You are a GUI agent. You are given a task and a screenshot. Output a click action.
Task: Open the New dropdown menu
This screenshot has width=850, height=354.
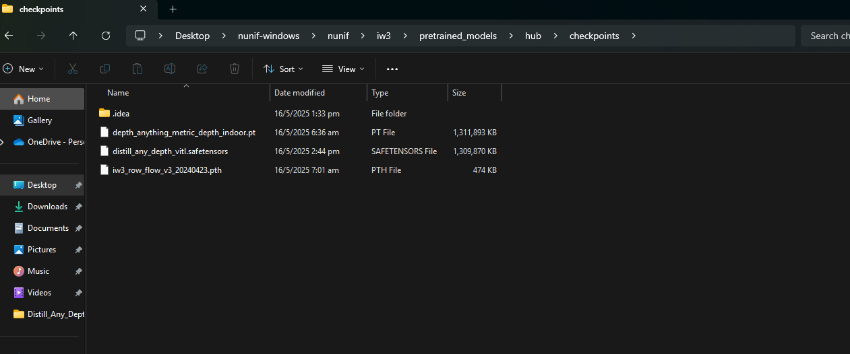[23, 69]
